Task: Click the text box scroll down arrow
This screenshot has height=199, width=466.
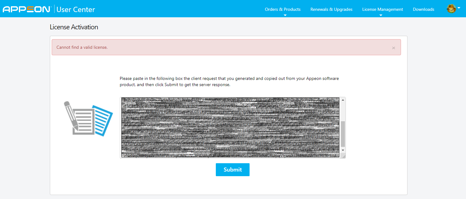Action: pos(342,150)
